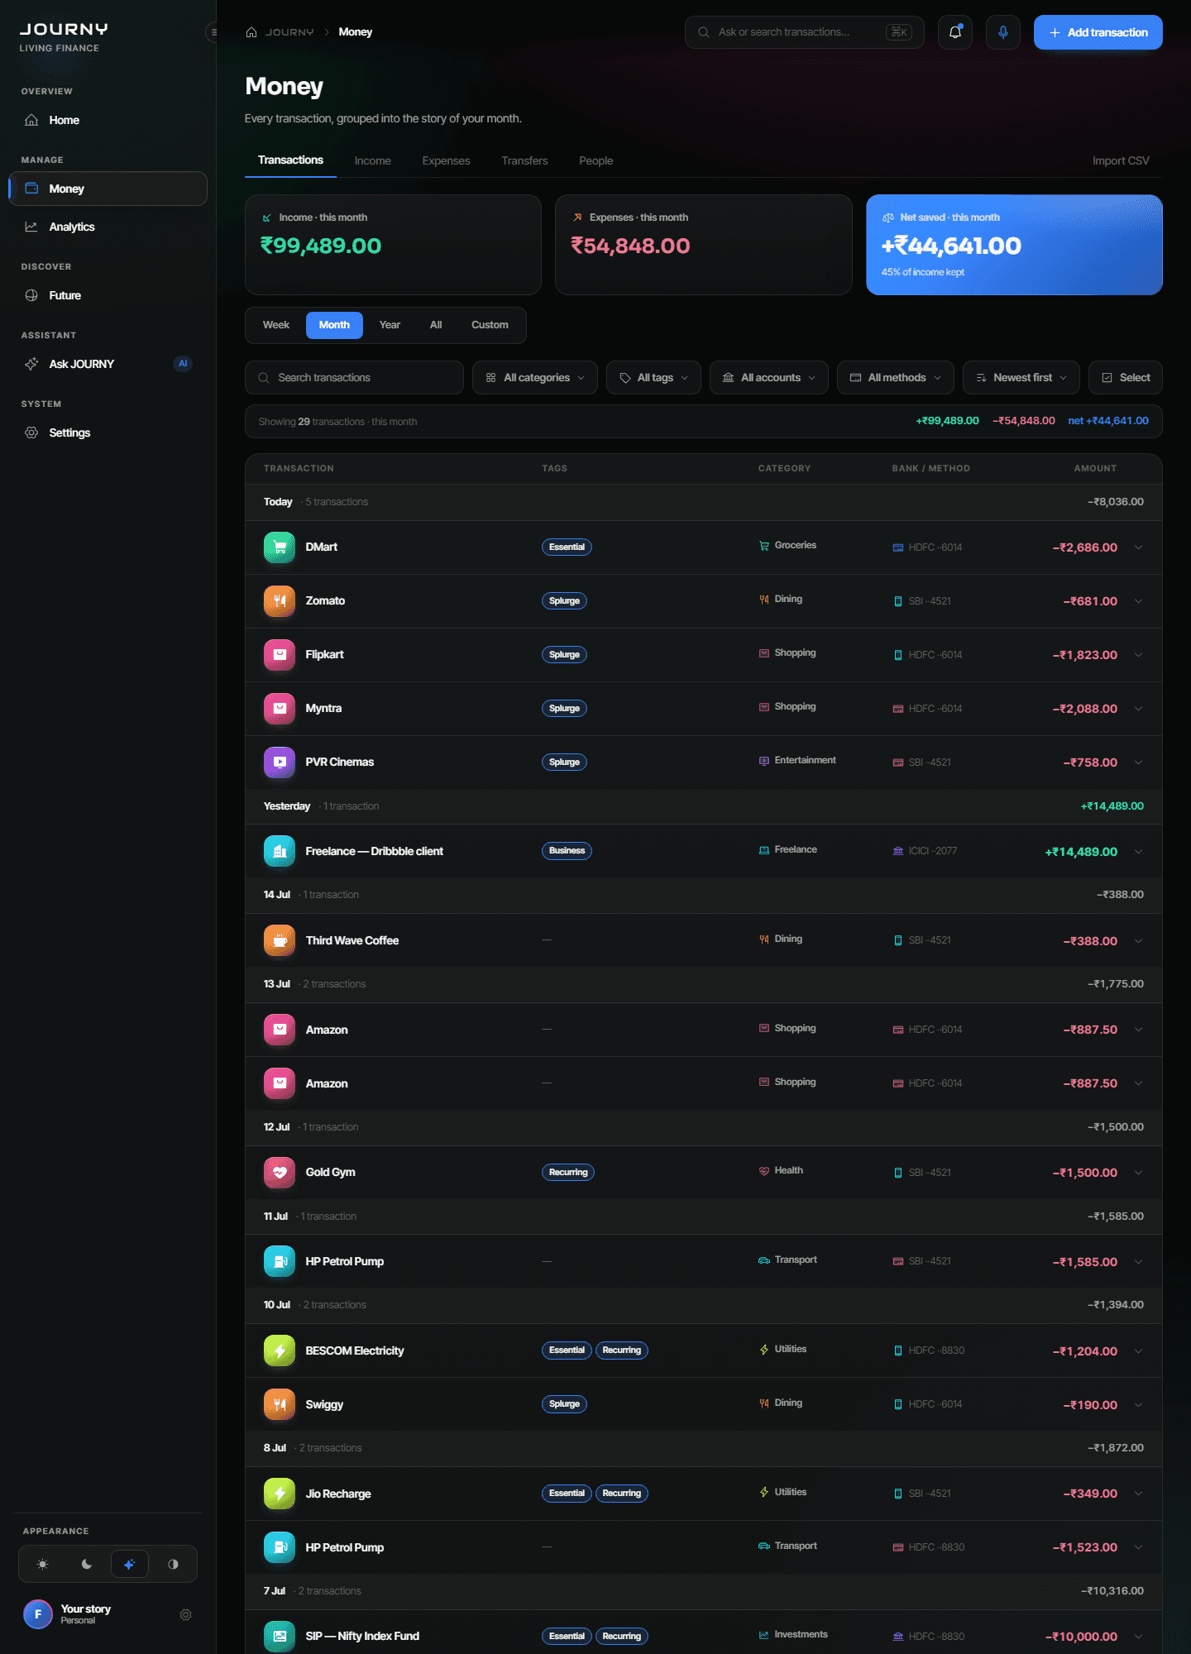The height and width of the screenshot is (1654, 1191).
Task: Click the Swiggy dining icon
Action: 280,1405
